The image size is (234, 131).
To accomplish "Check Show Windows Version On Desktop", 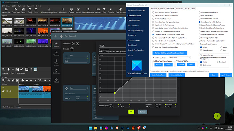I will [x=153, y=13].
